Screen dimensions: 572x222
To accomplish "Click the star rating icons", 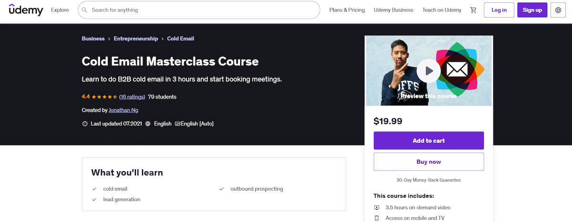I will click(104, 97).
